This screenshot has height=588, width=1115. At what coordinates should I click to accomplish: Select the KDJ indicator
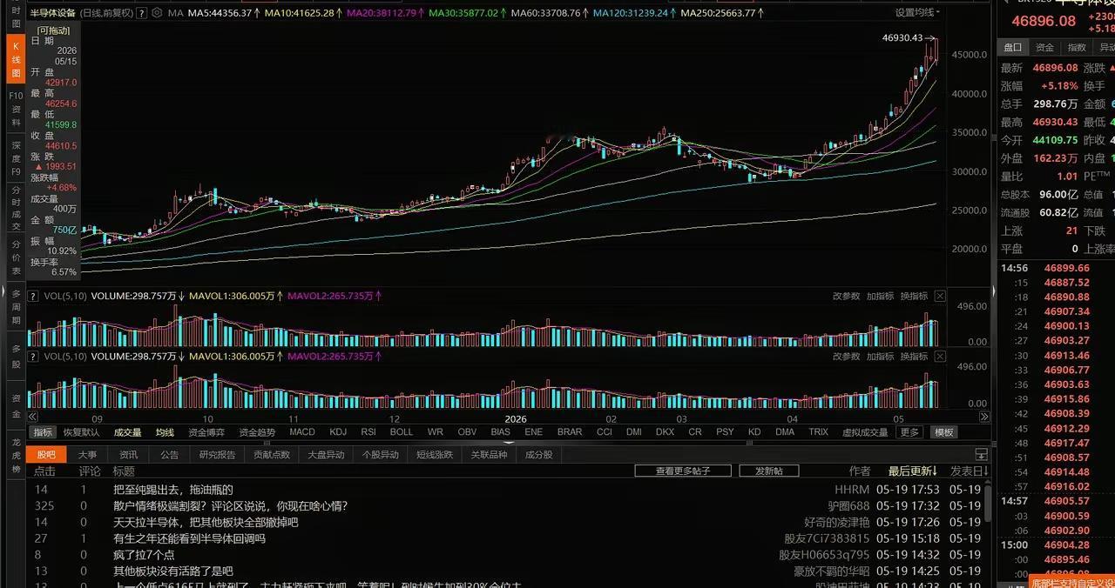click(338, 432)
